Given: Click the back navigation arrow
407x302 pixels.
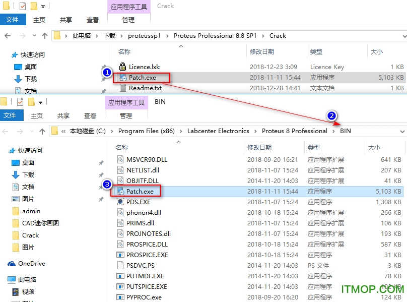Looking at the screenshot, I should (x=7, y=36).
